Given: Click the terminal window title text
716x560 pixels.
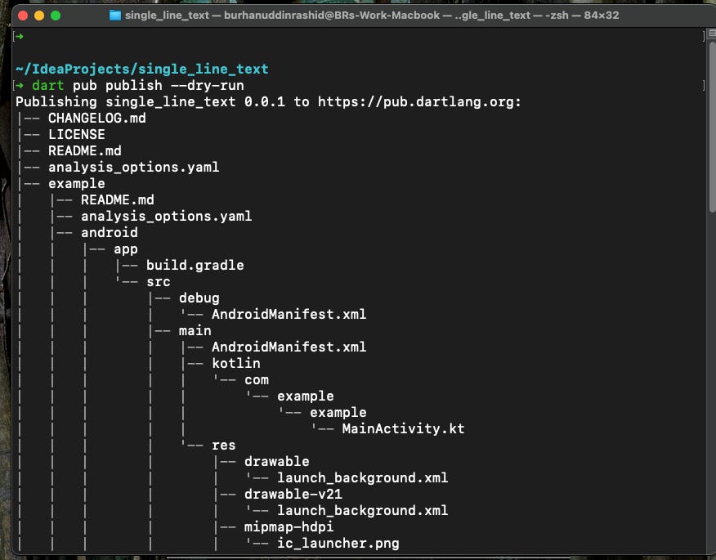Looking at the screenshot, I should [x=372, y=15].
